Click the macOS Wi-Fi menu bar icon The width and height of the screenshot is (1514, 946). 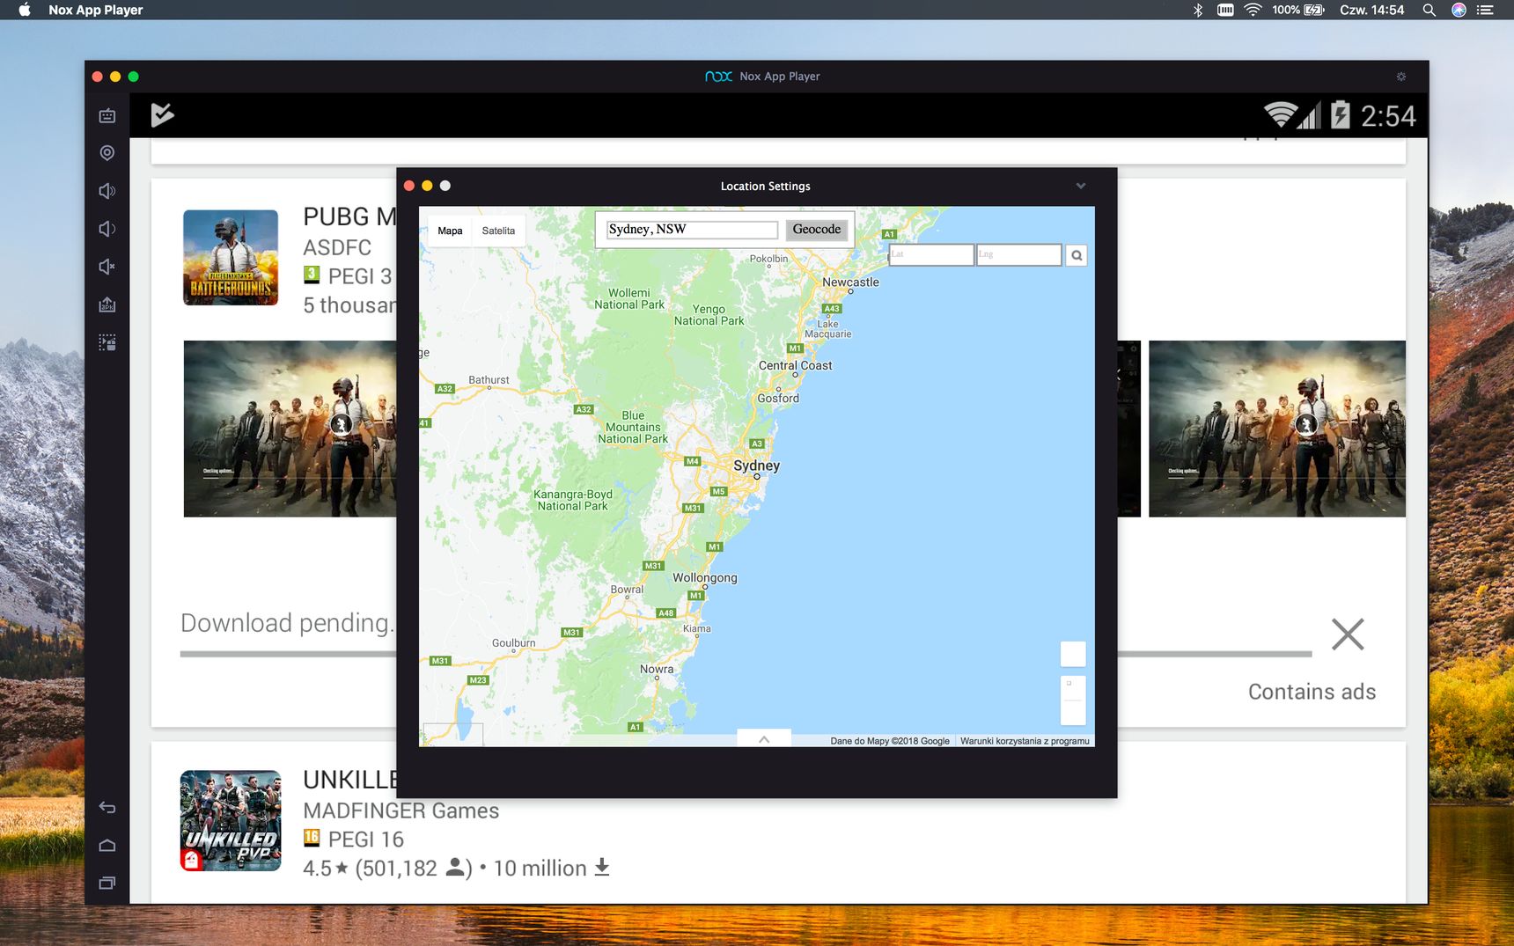(1253, 10)
